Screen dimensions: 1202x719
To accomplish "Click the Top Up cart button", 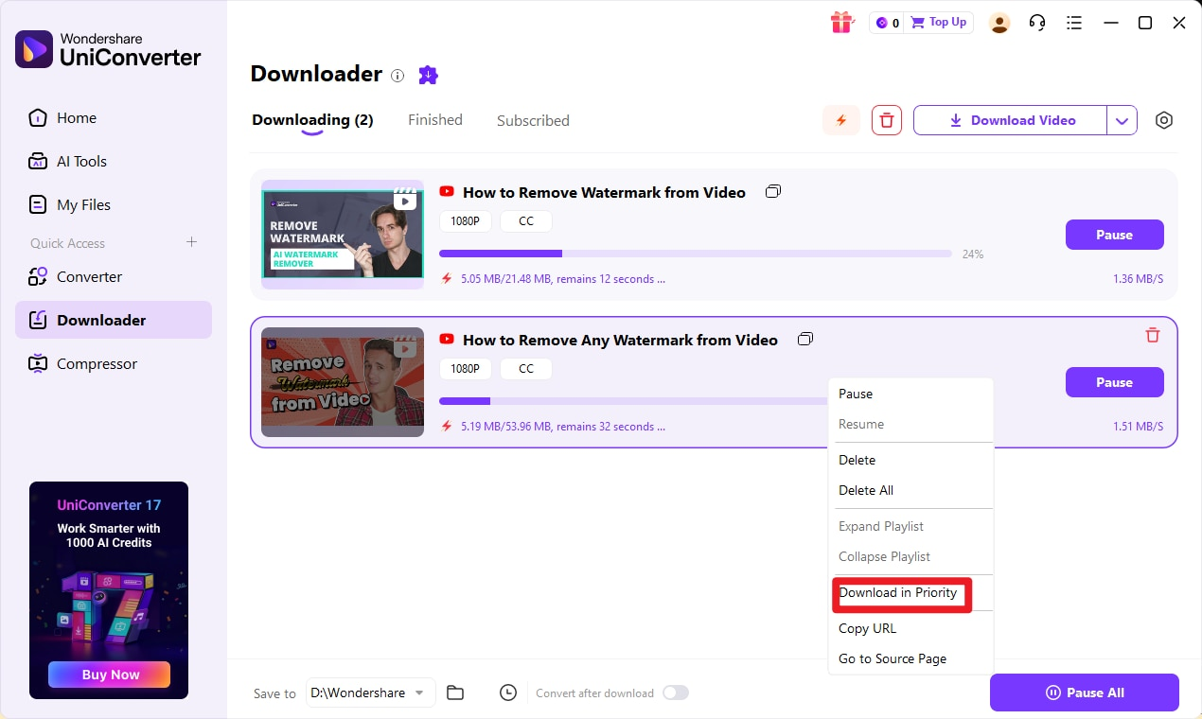I will point(939,22).
